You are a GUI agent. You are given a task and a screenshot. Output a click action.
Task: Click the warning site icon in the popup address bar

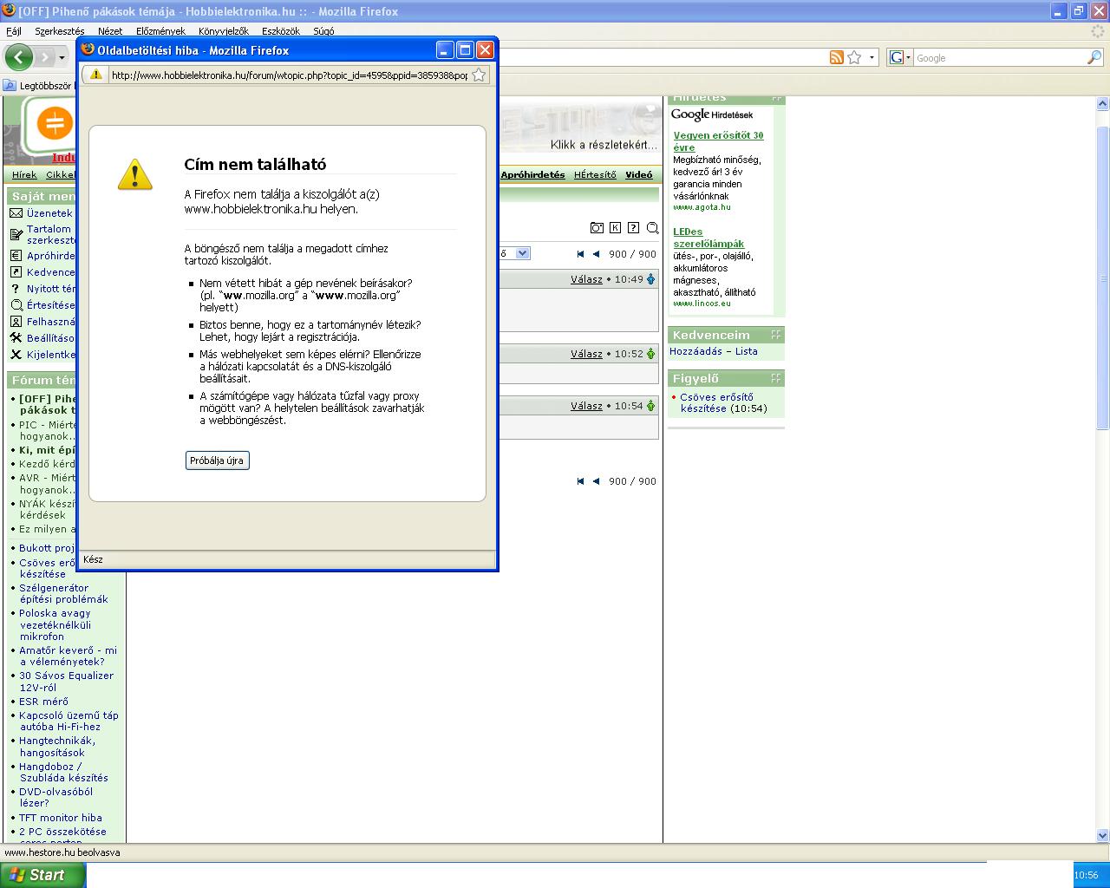click(x=96, y=75)
